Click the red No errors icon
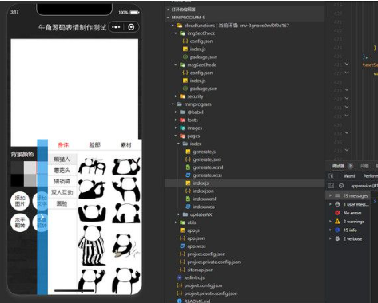This screenshot has height=303, width=378. point(337,213)
